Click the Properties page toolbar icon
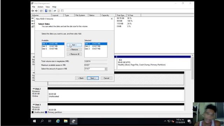 (x=58, y=11)
